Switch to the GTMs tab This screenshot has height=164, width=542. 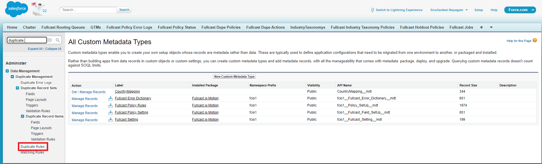[x=96, y=27]
